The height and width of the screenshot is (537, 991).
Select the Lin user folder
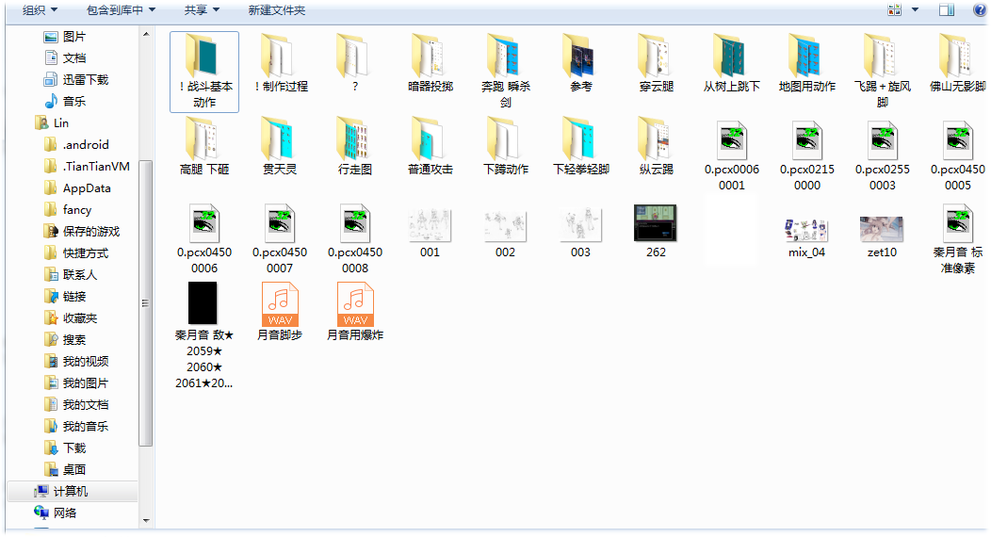pyautogui.click(x=52, y=123)
